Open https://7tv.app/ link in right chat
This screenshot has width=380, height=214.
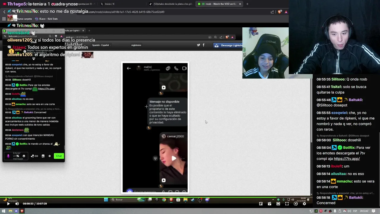346,159
